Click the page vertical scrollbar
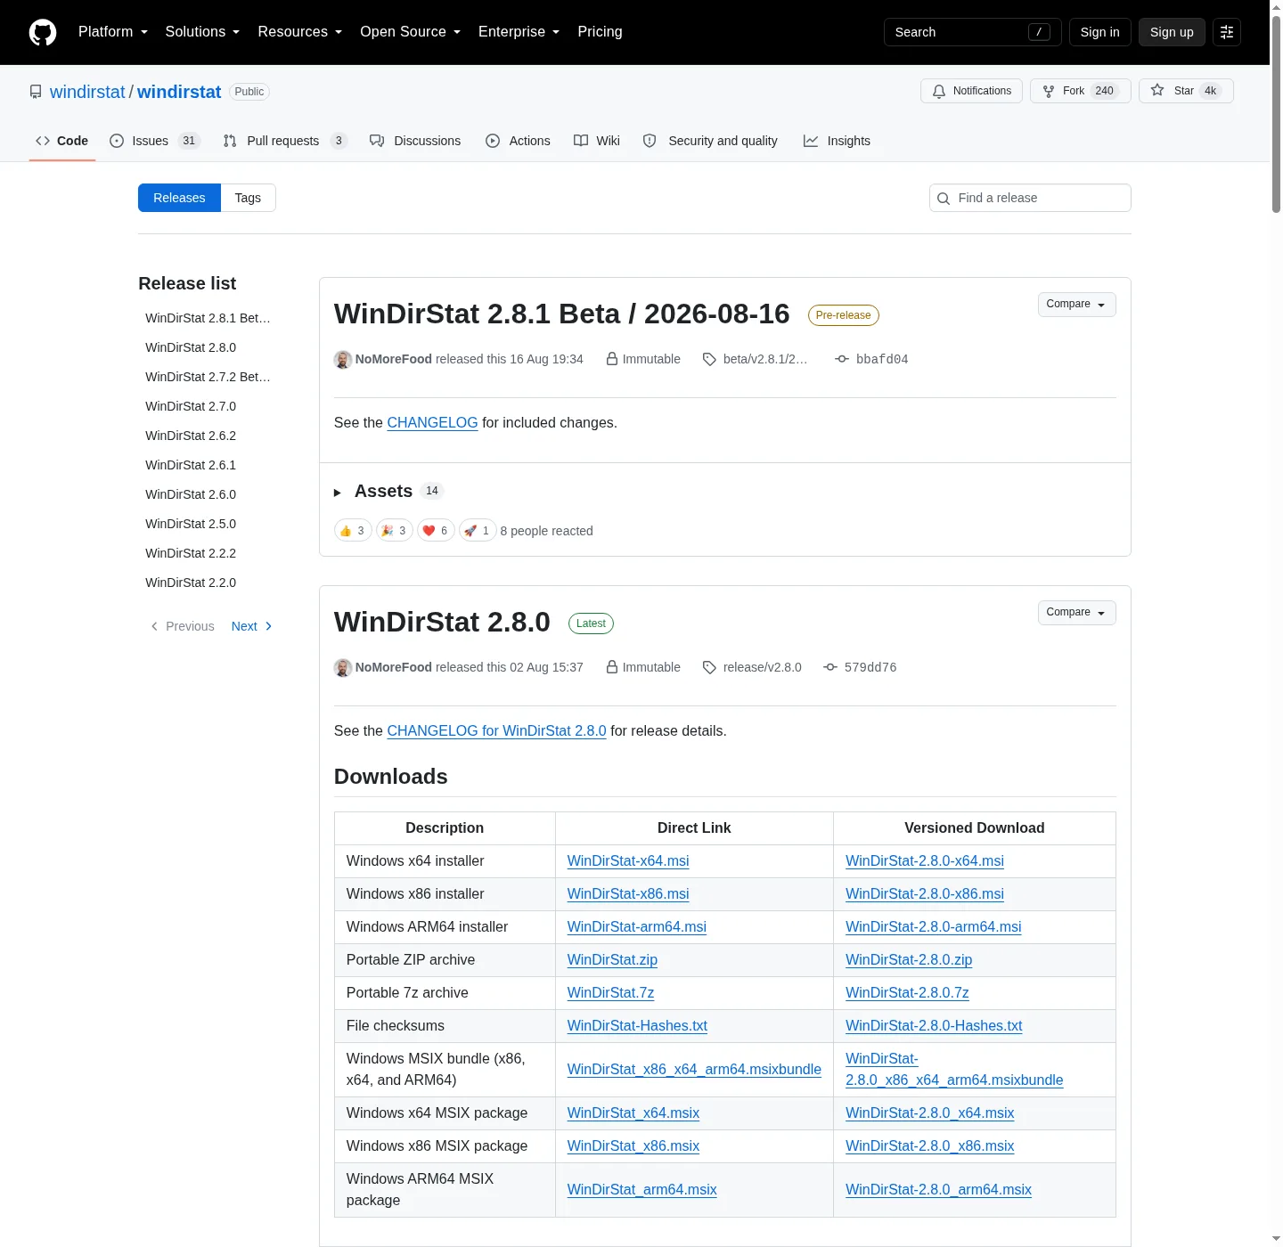Viewport: 1283px width, 1247px height. click(x=1276, y=116)
